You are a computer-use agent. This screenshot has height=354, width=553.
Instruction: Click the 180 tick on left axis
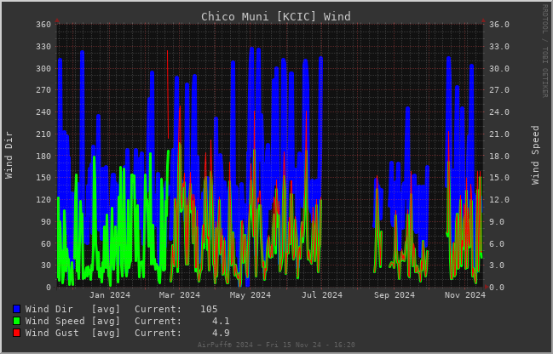43,156
